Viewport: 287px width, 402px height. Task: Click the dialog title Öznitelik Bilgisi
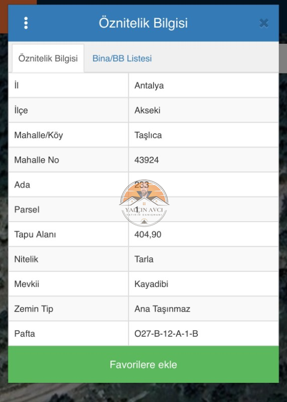[143, 23]
